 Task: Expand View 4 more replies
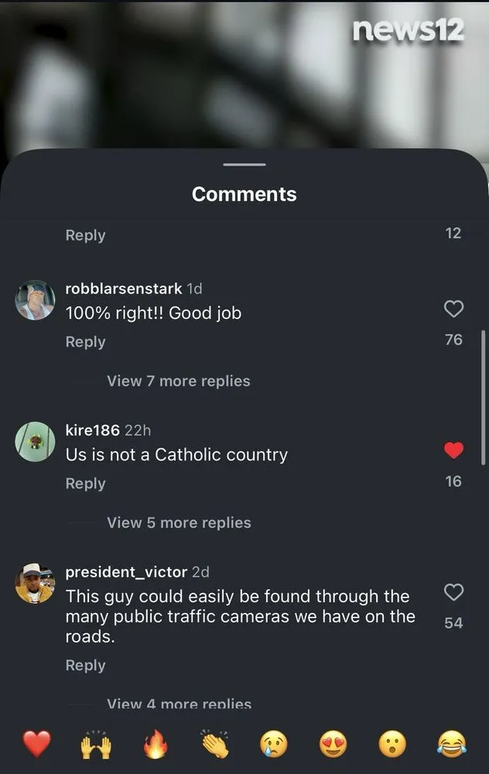point(179,704)
